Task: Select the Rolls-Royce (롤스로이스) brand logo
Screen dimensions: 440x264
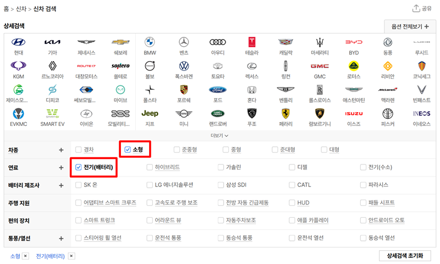Action: coord(320,90)
